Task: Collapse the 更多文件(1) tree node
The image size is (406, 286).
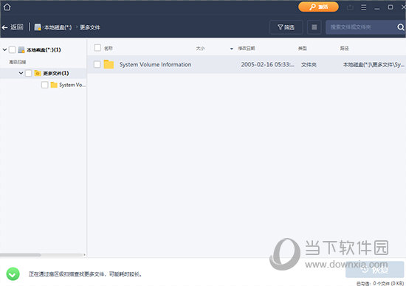Action: point(21,73)
